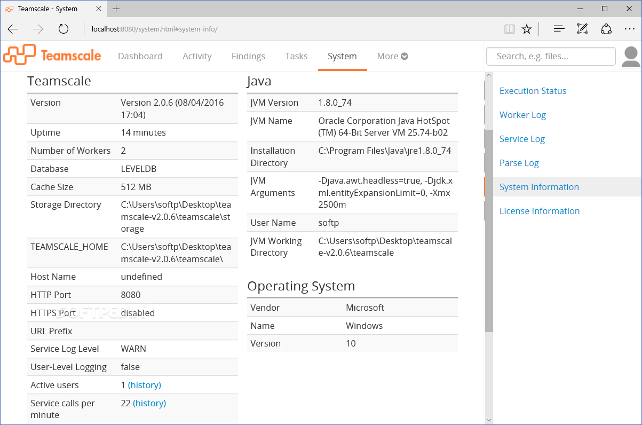Refresh the page with the reload icon
The image size is (642, 425).
(x=64, y=29)
